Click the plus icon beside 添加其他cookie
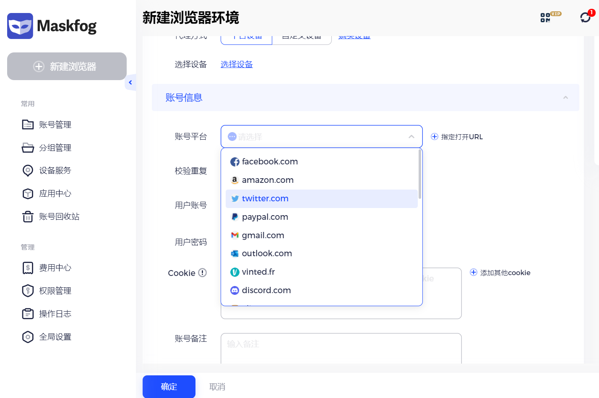Viewport: 599px width, 398px height. (474, 272)
